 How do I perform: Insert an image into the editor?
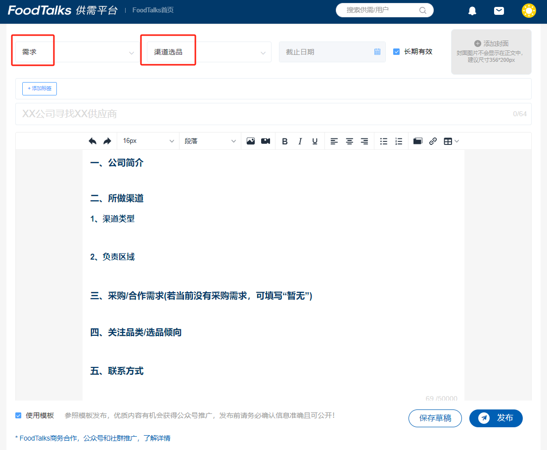250,141
